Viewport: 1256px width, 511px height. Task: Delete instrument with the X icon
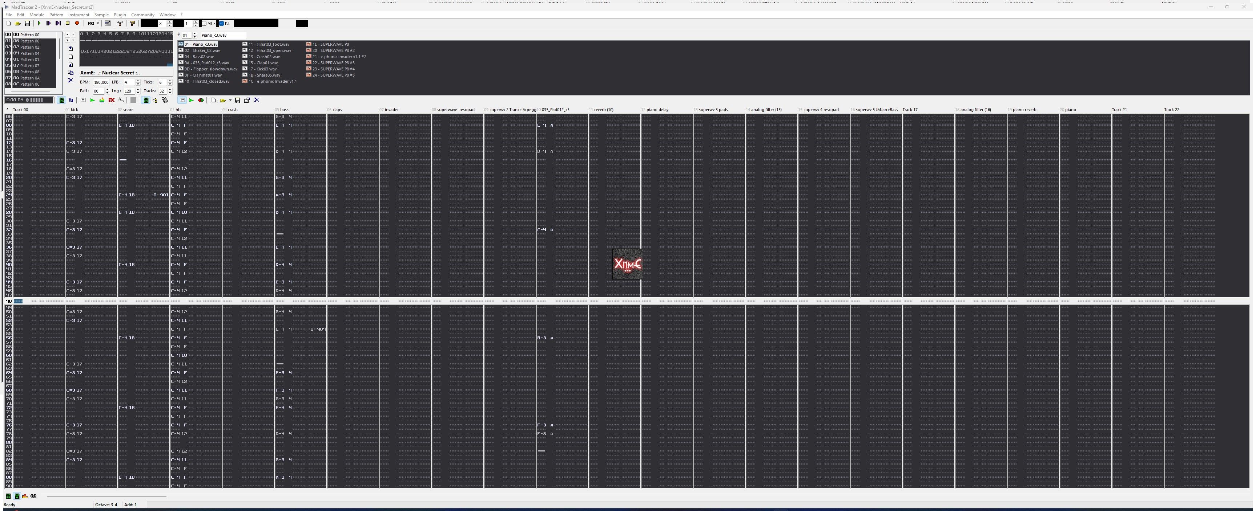[x=257, y=100]
